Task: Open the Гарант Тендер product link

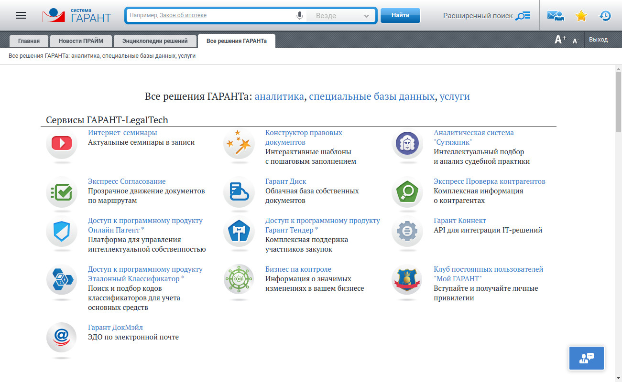Action: 323,225
